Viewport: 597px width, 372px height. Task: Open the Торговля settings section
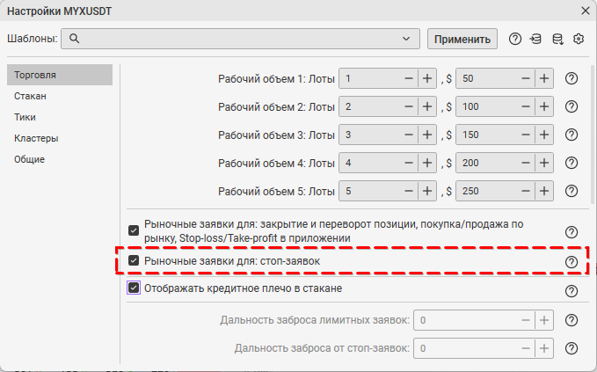pos(60,75)
